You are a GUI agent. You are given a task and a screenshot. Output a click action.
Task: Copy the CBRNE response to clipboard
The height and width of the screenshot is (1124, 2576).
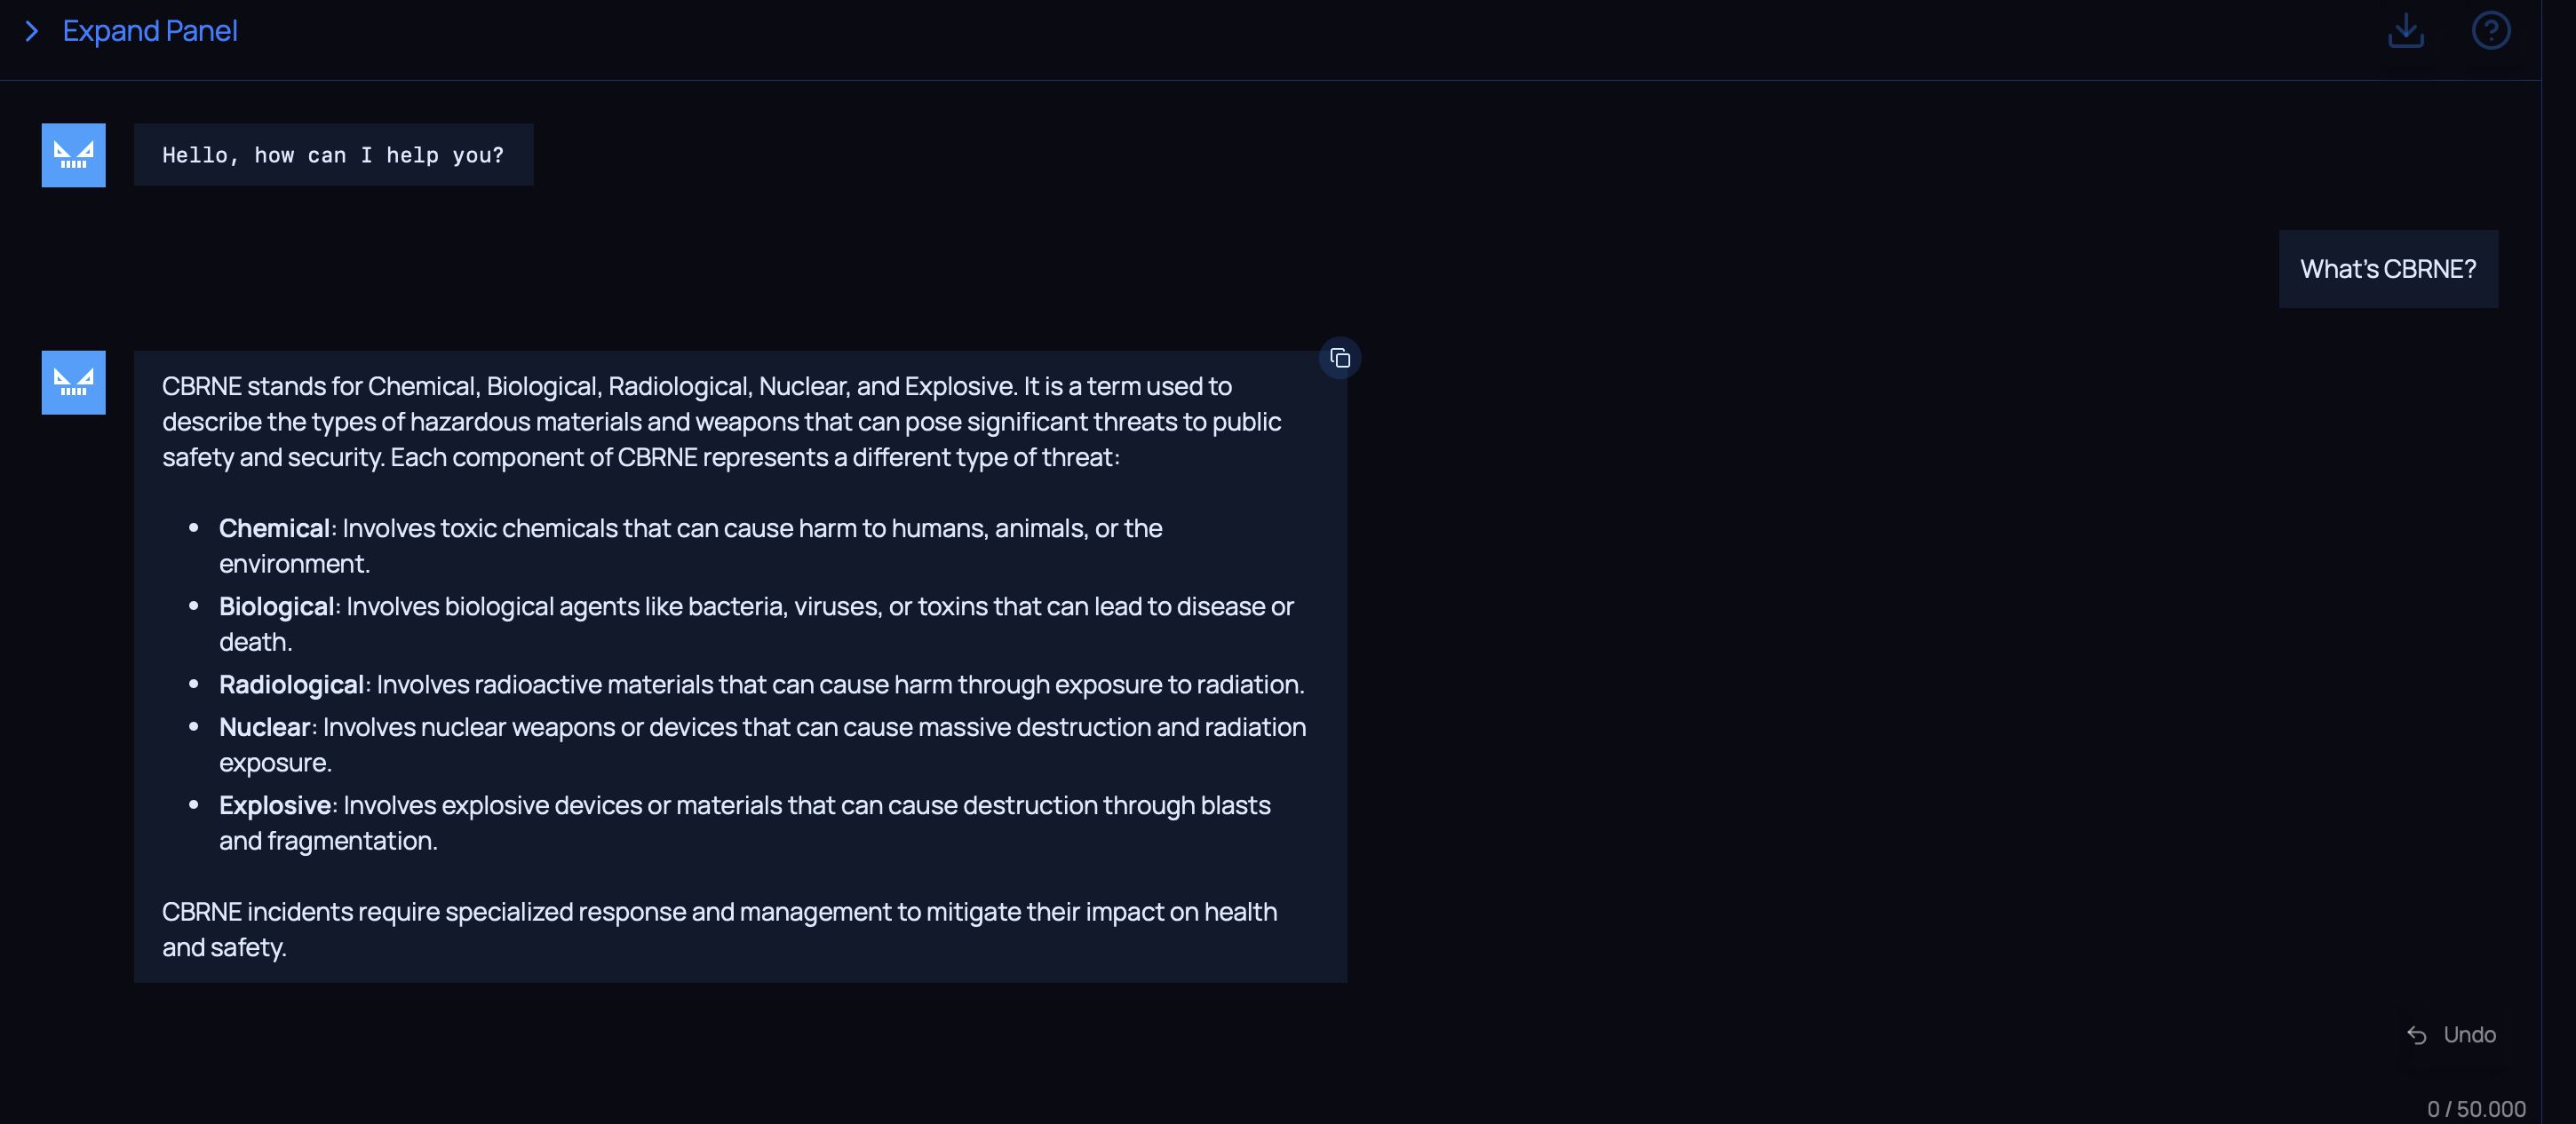click(x=1340, y=359)
